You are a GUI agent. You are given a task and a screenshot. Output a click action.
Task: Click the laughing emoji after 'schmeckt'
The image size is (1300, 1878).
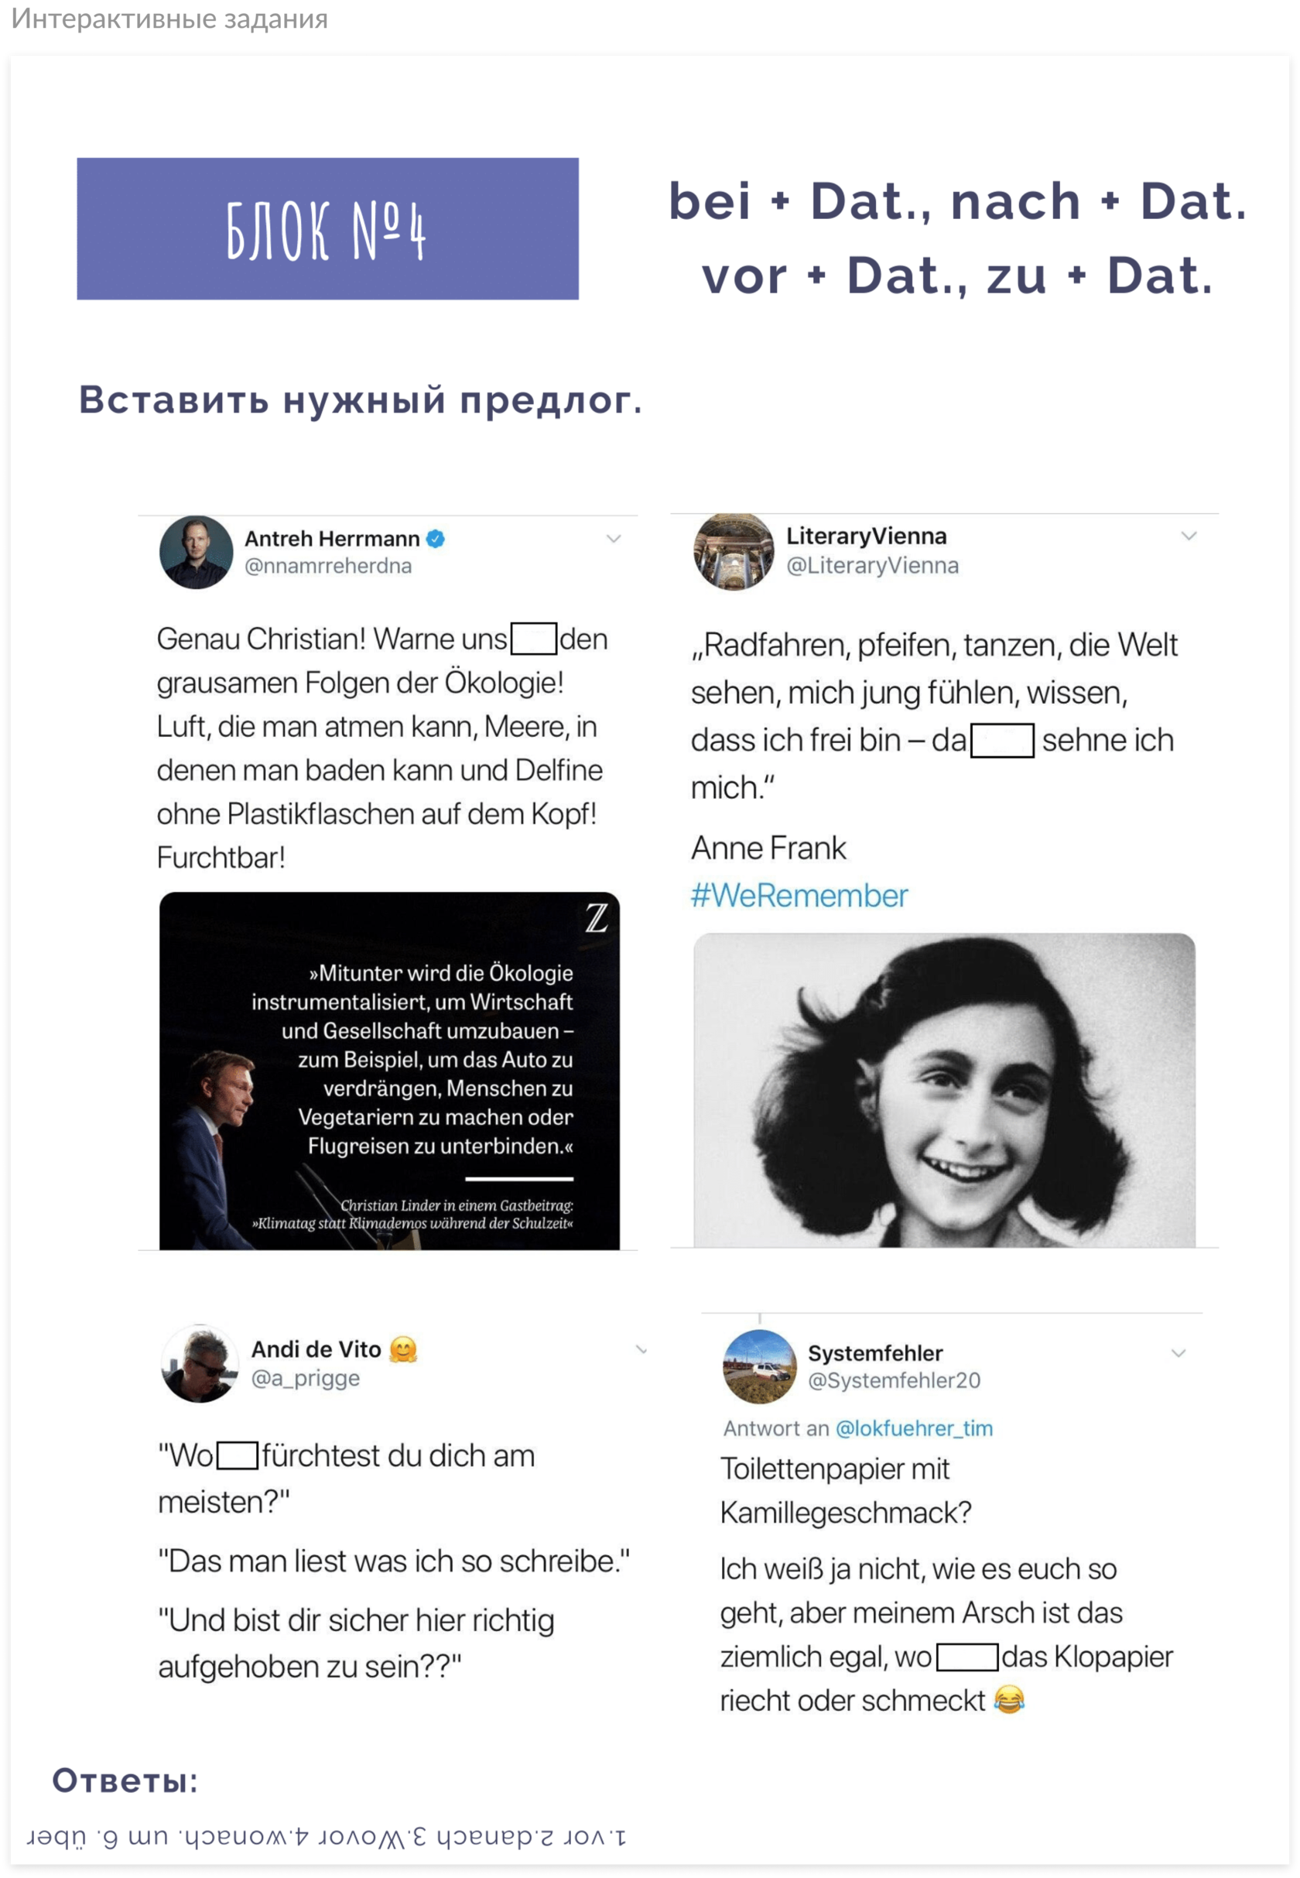1010,1701
